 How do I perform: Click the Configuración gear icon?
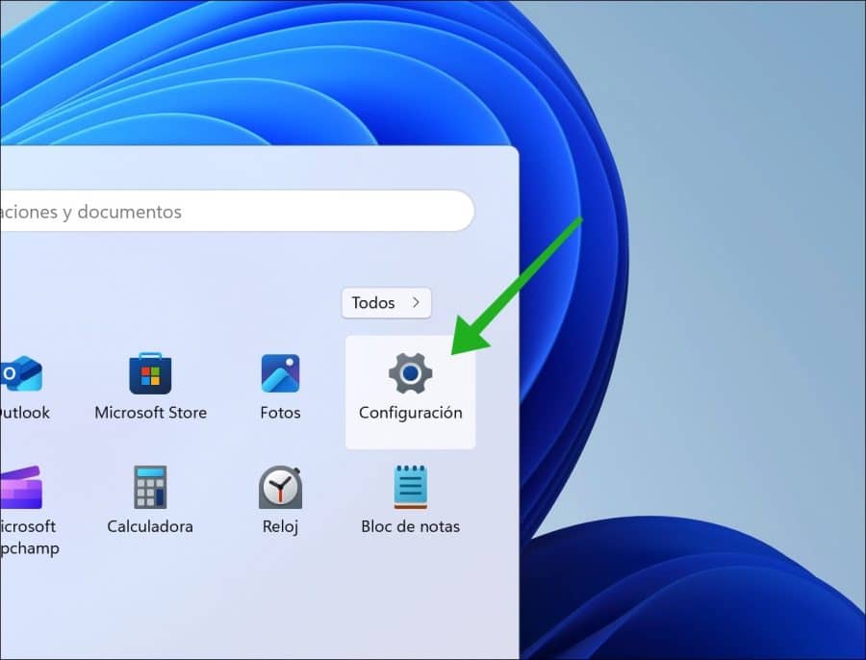click(410, 374)
